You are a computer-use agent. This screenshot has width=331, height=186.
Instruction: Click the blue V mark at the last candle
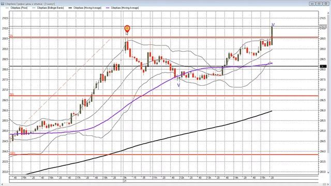point(273,25)
